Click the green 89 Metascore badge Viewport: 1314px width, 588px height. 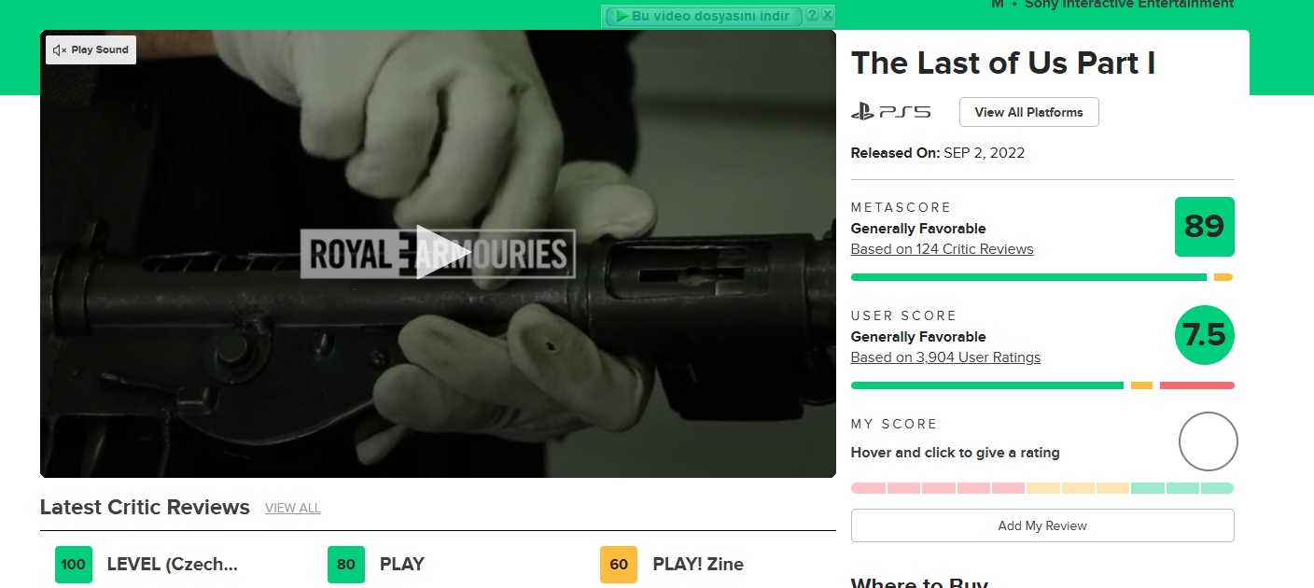[1204, 227]
